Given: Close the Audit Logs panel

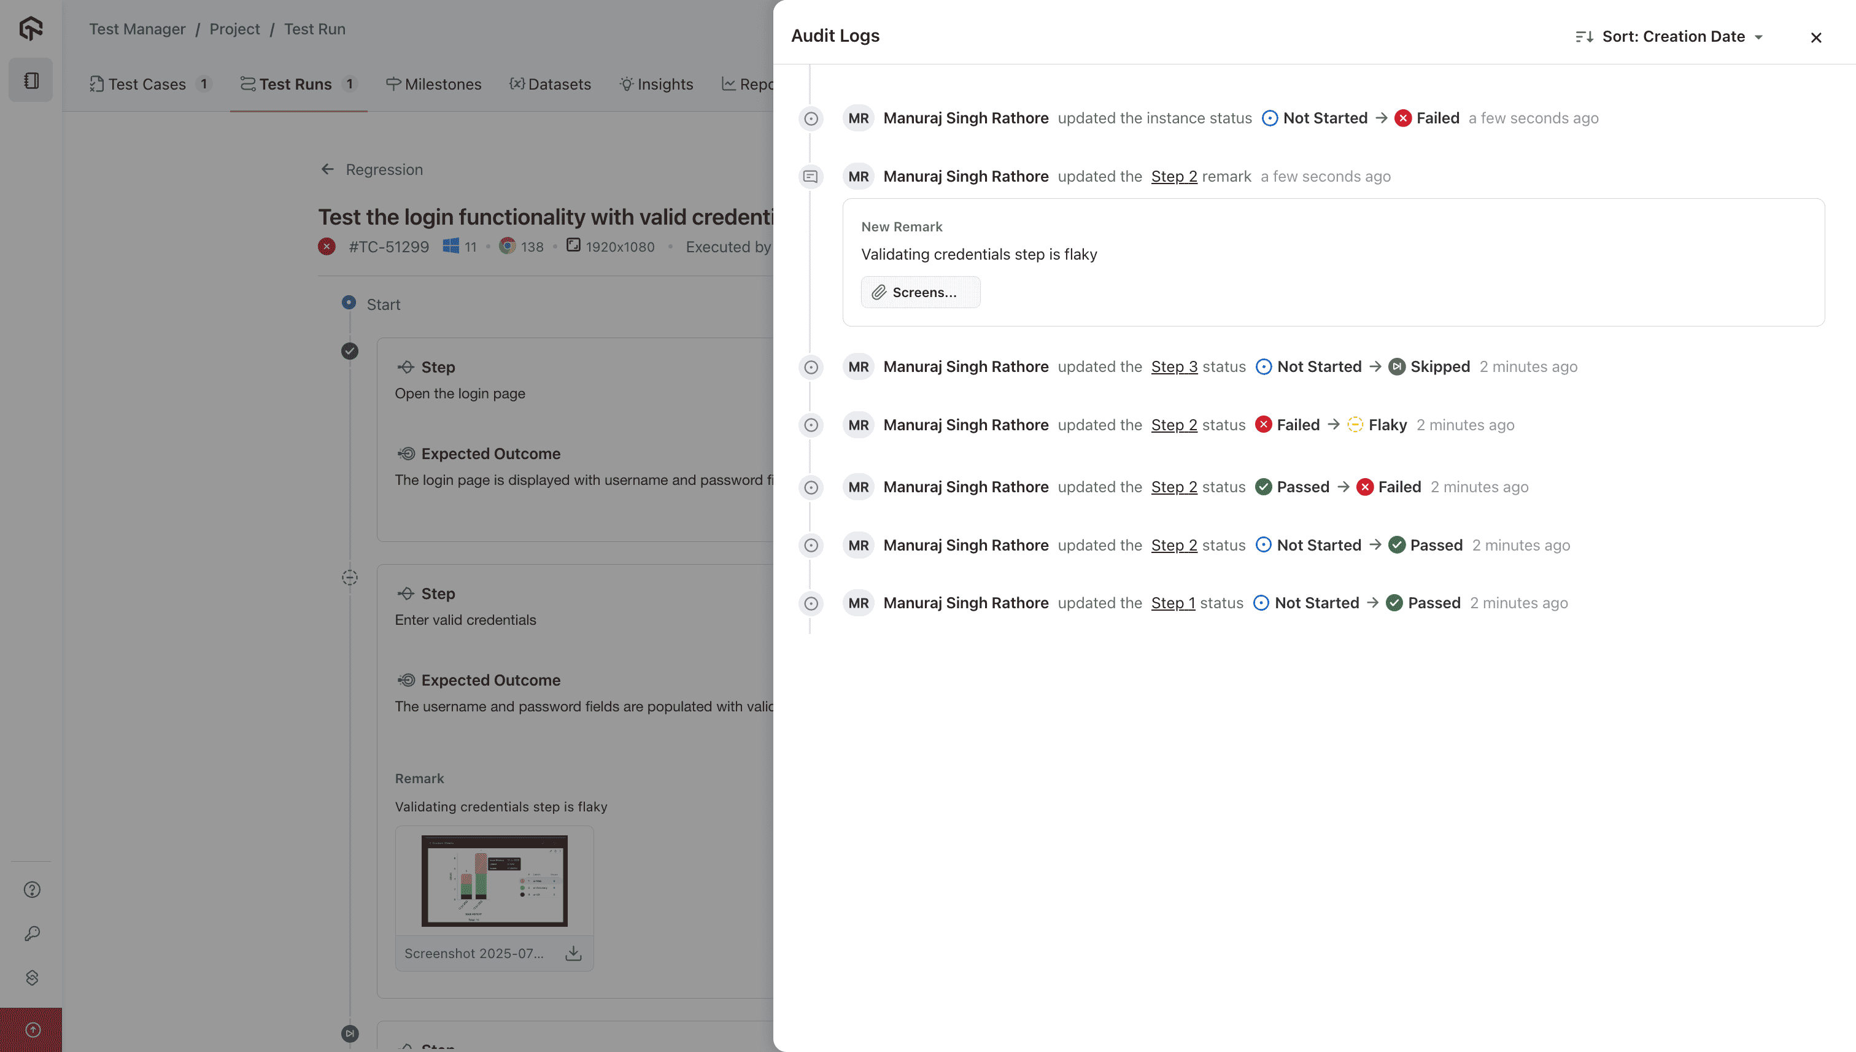Looking at the screenshot, I should point(1815,37).
